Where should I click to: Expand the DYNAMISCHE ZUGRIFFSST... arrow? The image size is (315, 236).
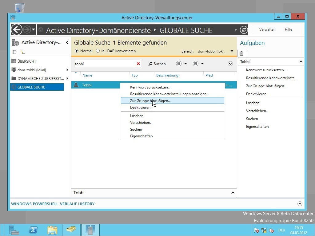point(67,78)
